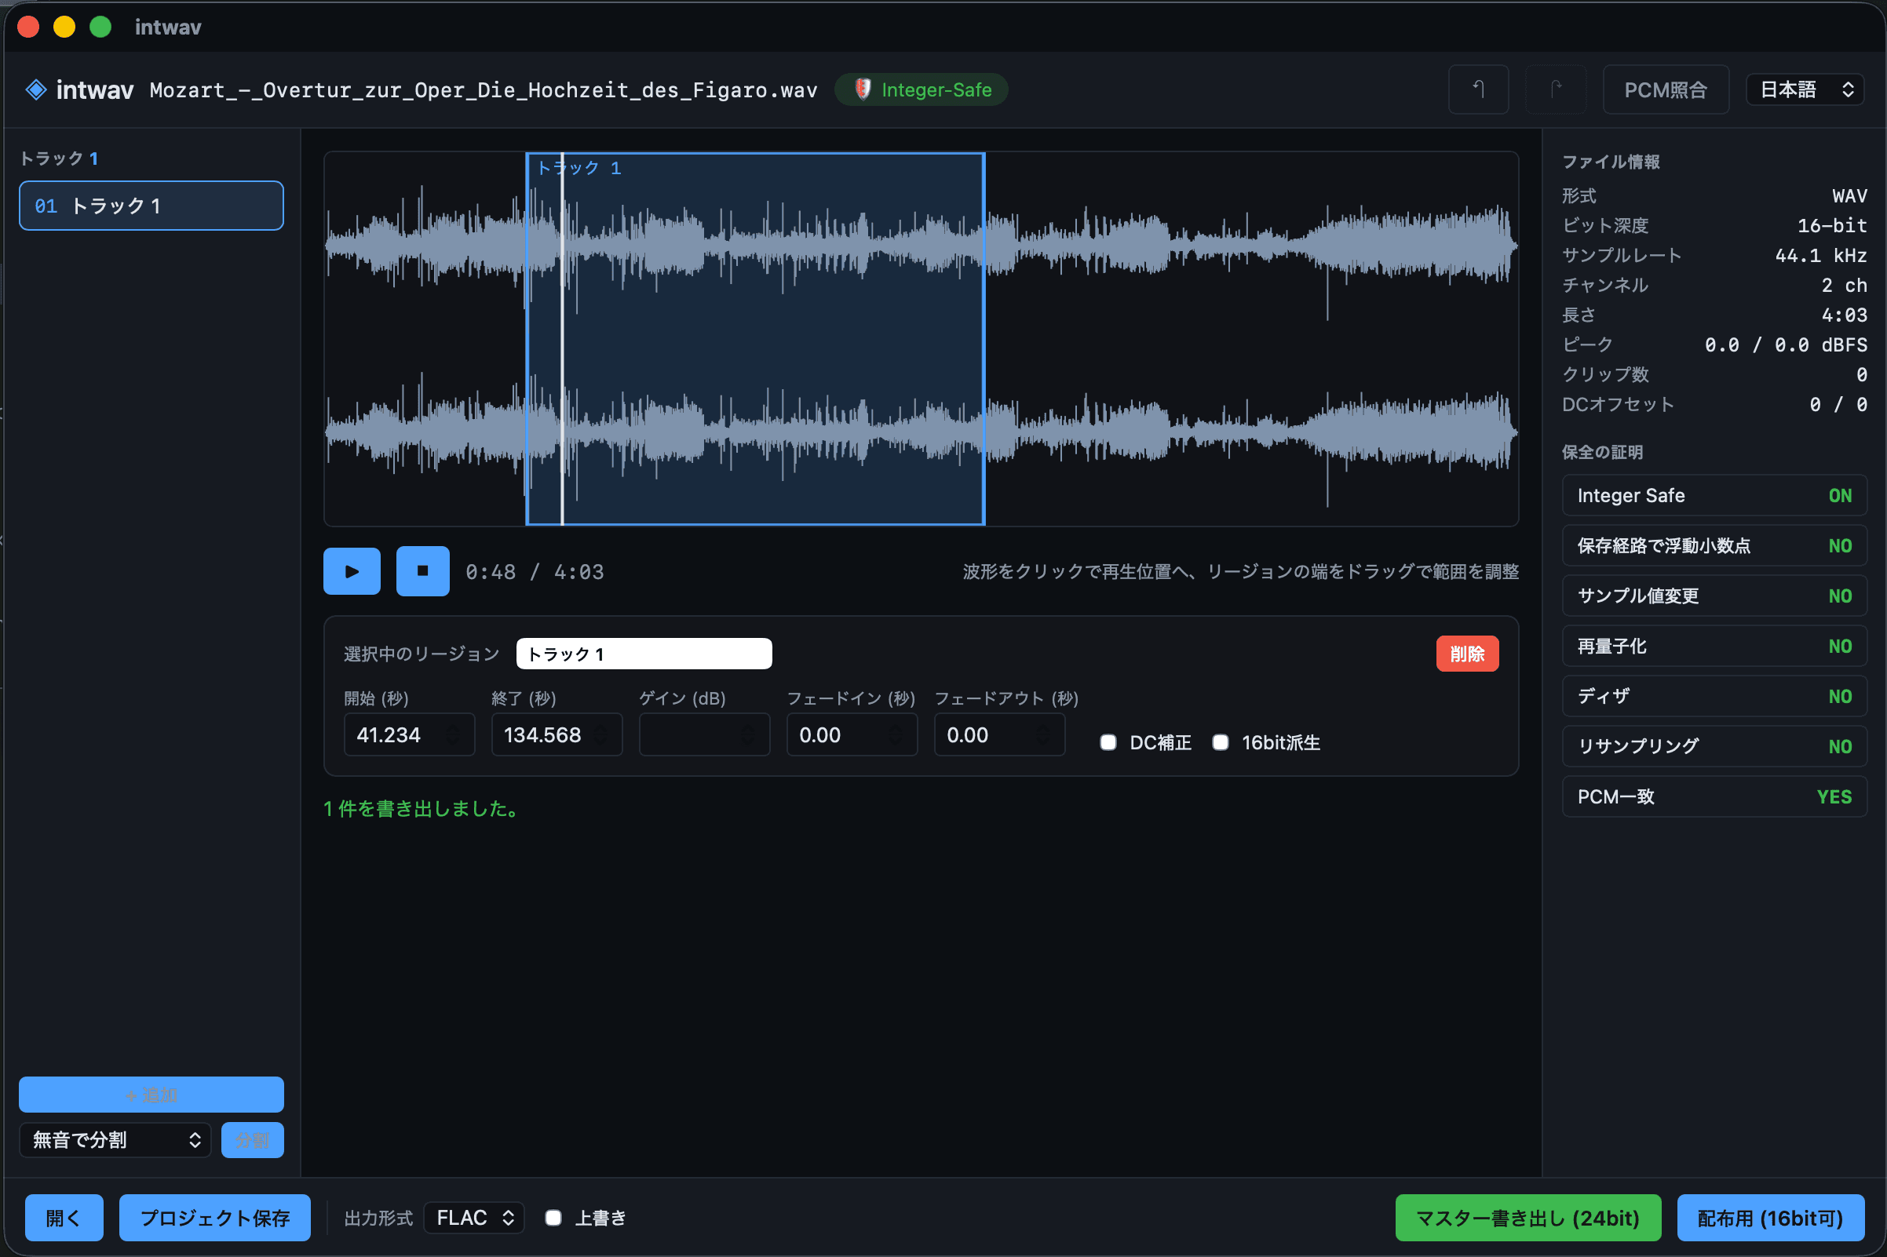Click the Integer Safe ON row
Screen dimensions: 1887x1257
1714,495
